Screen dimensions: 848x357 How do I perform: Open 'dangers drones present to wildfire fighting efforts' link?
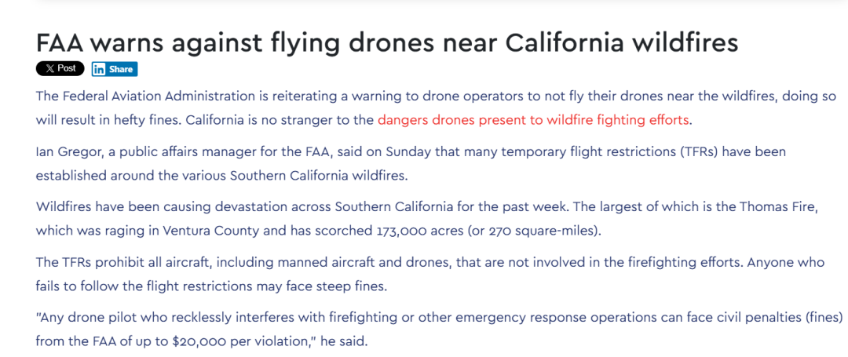532,120
